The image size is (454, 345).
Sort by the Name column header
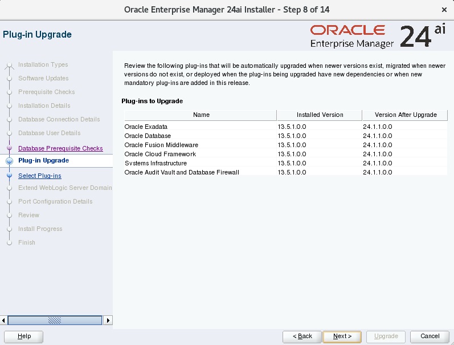[x=201, y=115]
